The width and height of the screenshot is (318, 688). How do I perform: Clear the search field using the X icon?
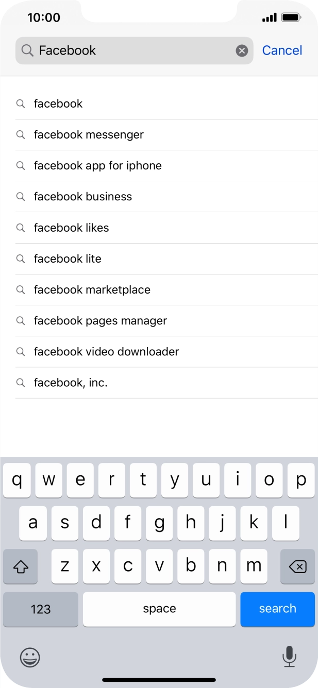[242, 50]
